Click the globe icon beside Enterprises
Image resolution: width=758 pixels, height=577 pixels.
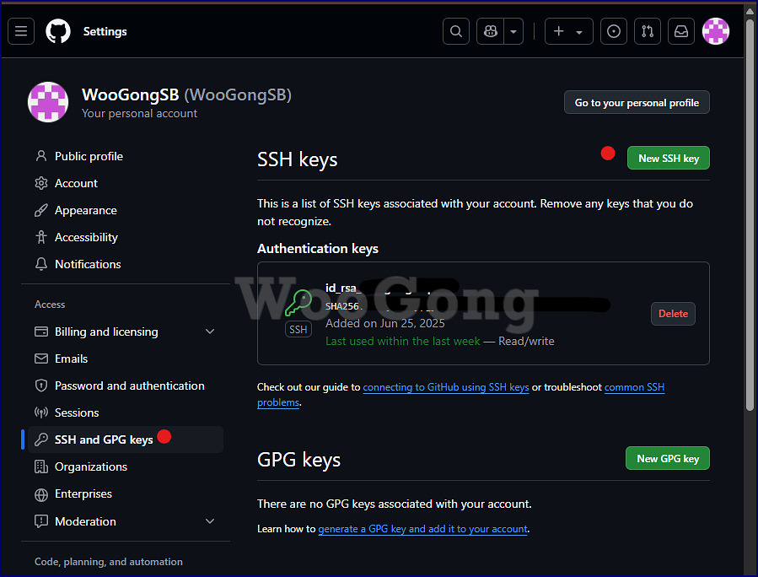41,495
